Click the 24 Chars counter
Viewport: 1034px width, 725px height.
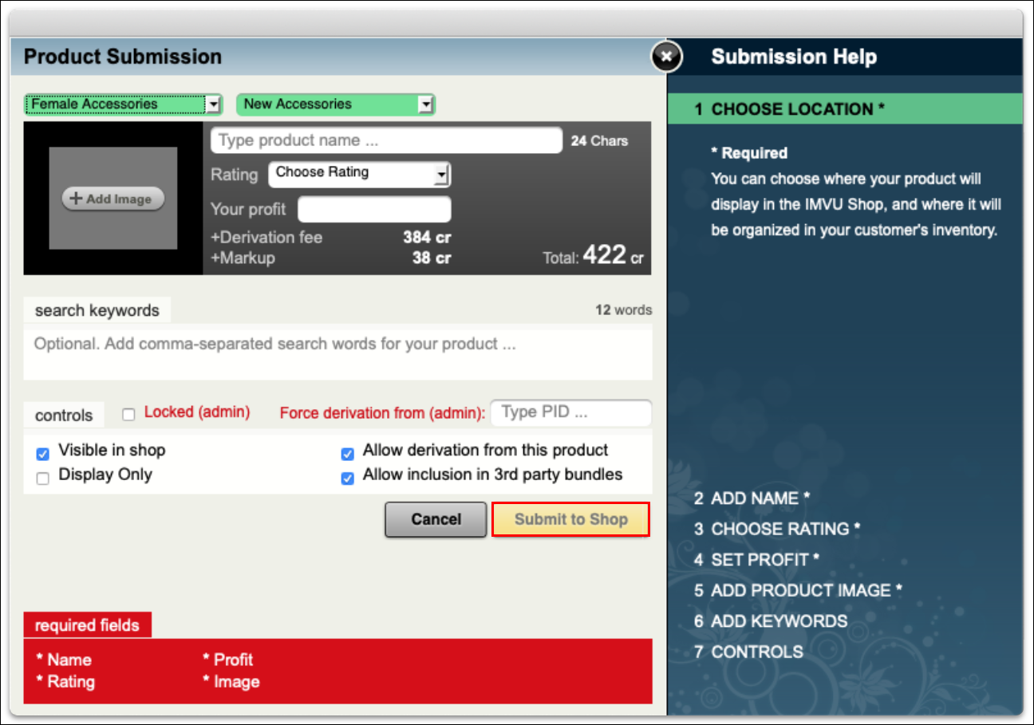coord(599,141)
